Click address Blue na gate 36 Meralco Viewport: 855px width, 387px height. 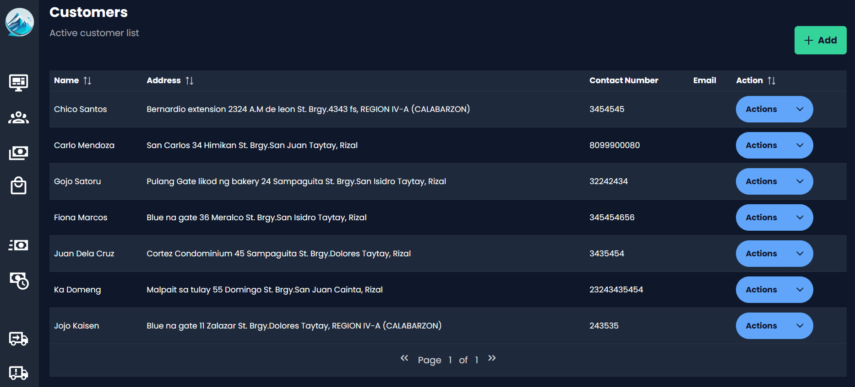click(x=256, y=217)
